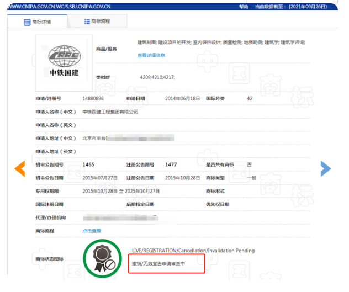349x292 pixels.
Task: Select similar group codes 4209;4210;4217;
Action: [x=157, y=77]
